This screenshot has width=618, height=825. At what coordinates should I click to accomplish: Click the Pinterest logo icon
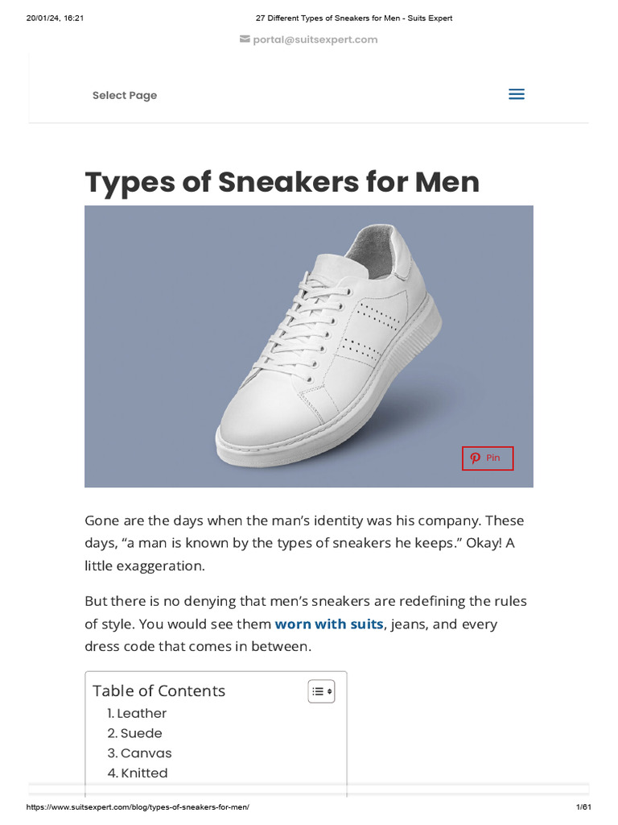coord(476,458)
